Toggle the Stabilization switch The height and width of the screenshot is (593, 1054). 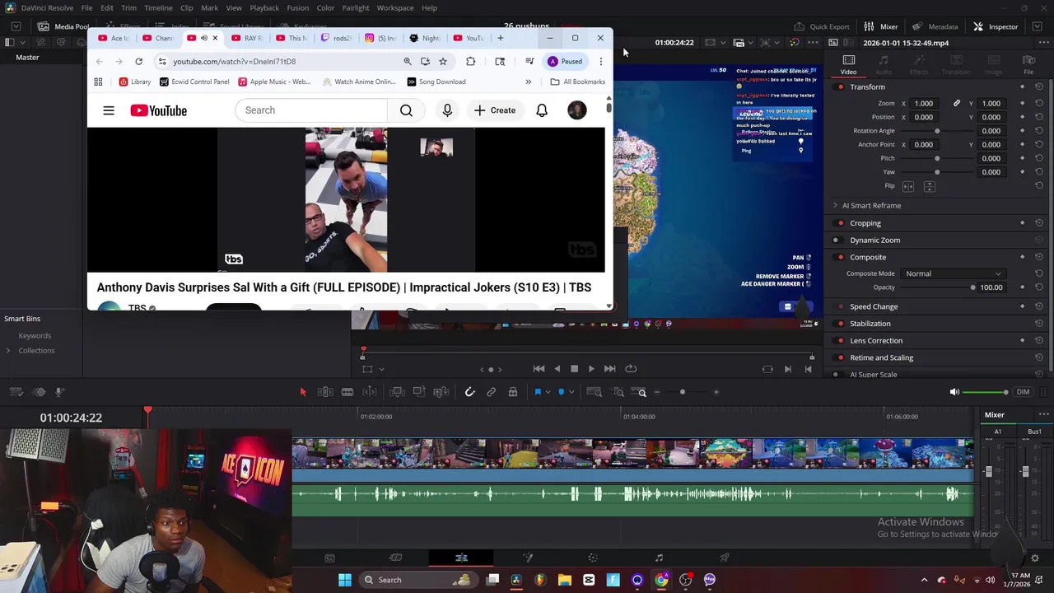click(840, 325)
